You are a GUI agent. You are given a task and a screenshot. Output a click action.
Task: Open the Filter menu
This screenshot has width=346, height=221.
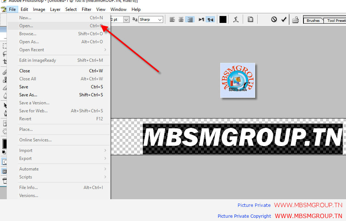(86, 9)
